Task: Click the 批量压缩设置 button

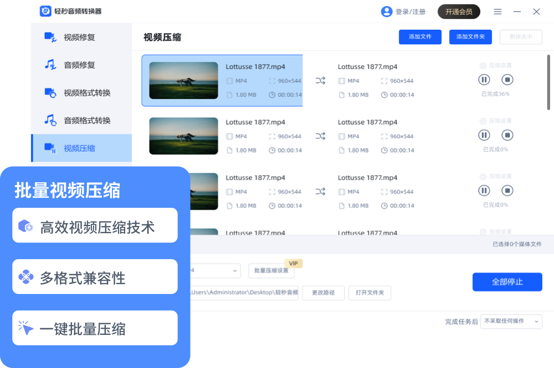Action: click(x=271, y=271)
